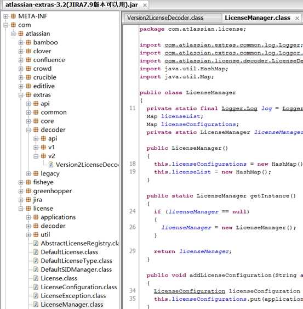
Task: Expand the jira package node
Action: click(21, 200)
